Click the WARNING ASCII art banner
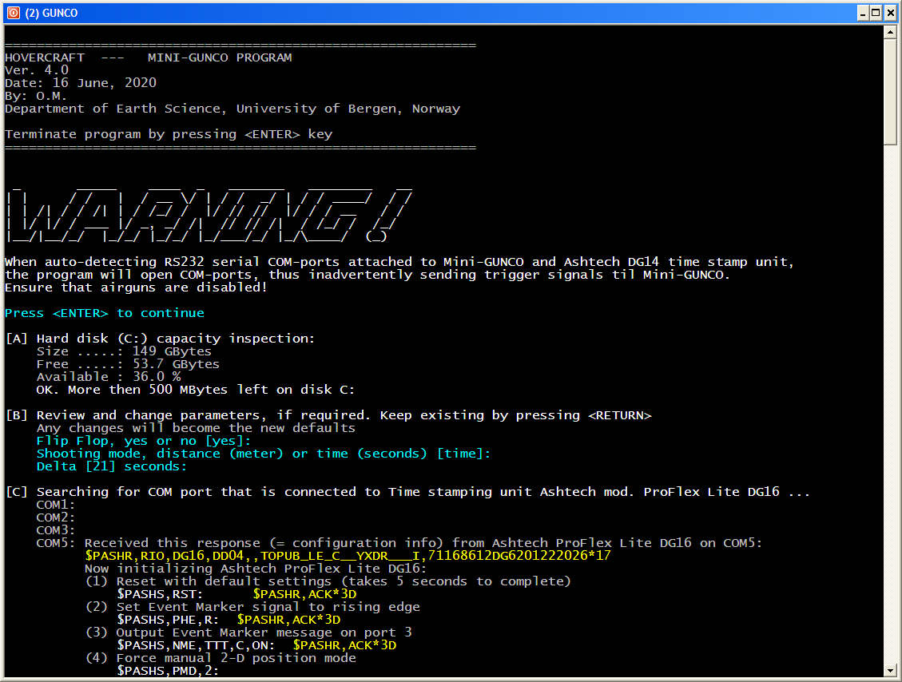 tap(209, 212)
